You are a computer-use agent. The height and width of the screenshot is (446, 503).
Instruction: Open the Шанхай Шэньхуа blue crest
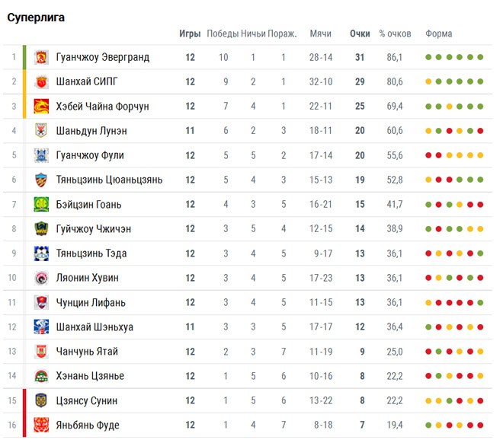coord(41,327)
